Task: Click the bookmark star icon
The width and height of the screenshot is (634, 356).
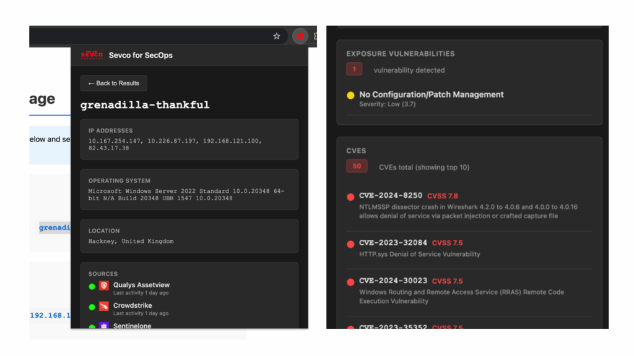Action: [x=277, y=36]
